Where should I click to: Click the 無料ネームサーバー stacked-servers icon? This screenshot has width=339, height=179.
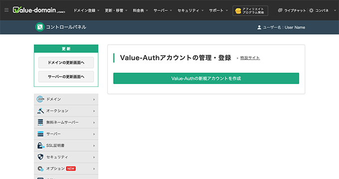click(40, 122)
